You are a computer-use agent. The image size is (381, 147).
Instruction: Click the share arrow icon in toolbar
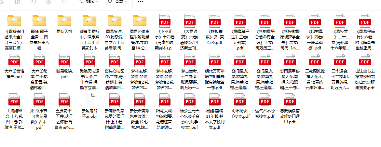click(x=48, y=2)
